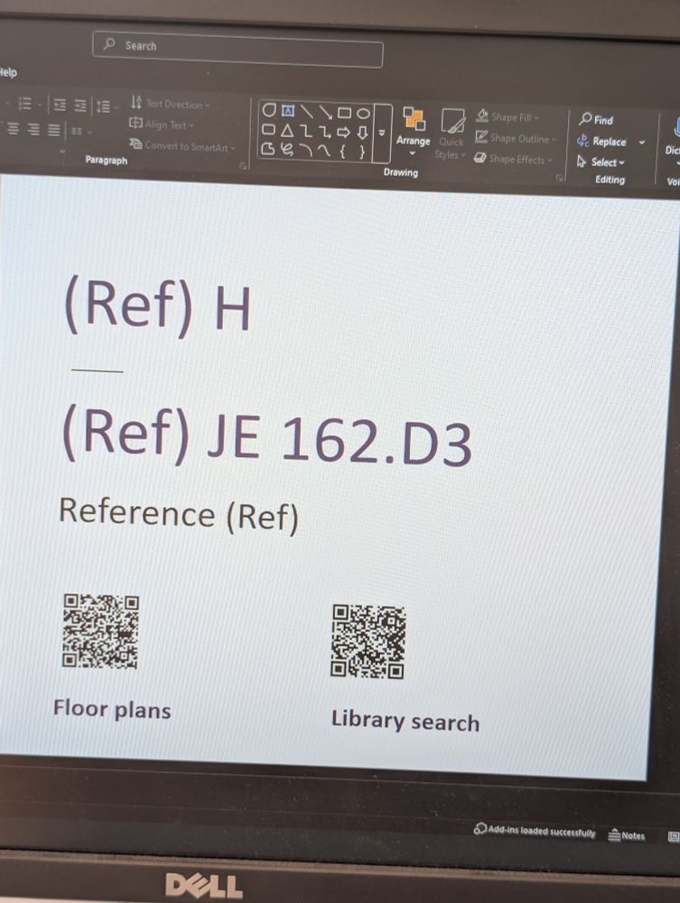Screen dimensions: 680x903
Task: Select the Text Box shape
Action: pos(288,110)
